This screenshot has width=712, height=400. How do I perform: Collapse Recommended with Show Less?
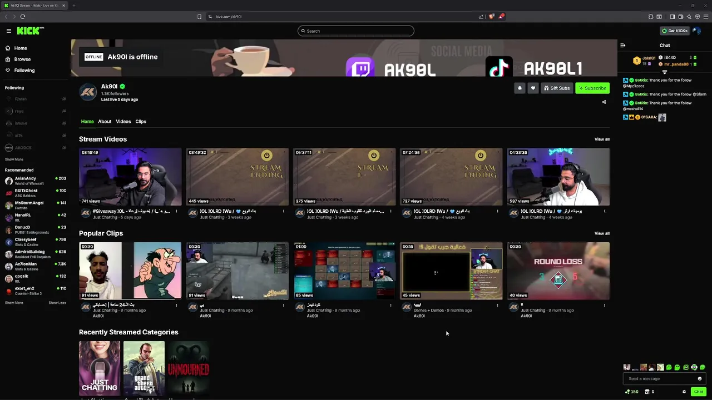click(x=57, y=303)
